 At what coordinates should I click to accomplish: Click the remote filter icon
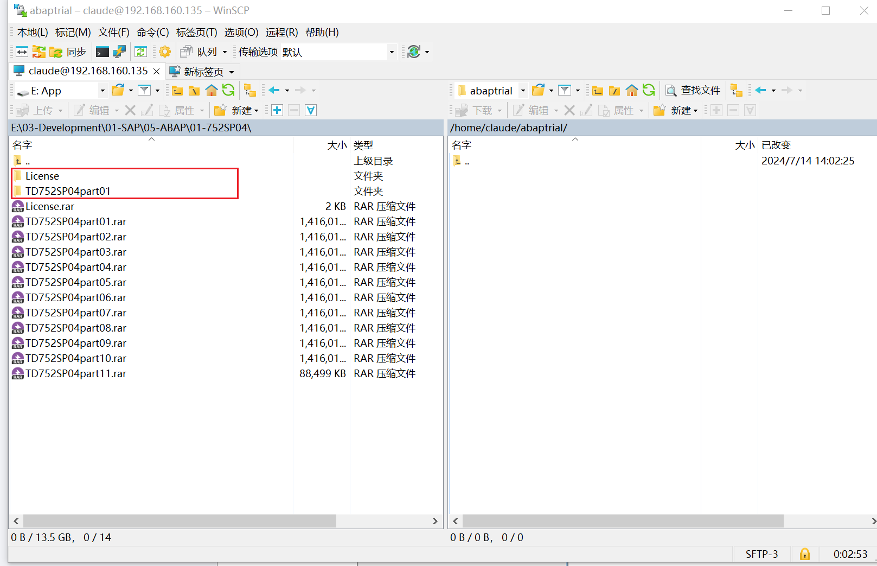(x=565, y=91)
